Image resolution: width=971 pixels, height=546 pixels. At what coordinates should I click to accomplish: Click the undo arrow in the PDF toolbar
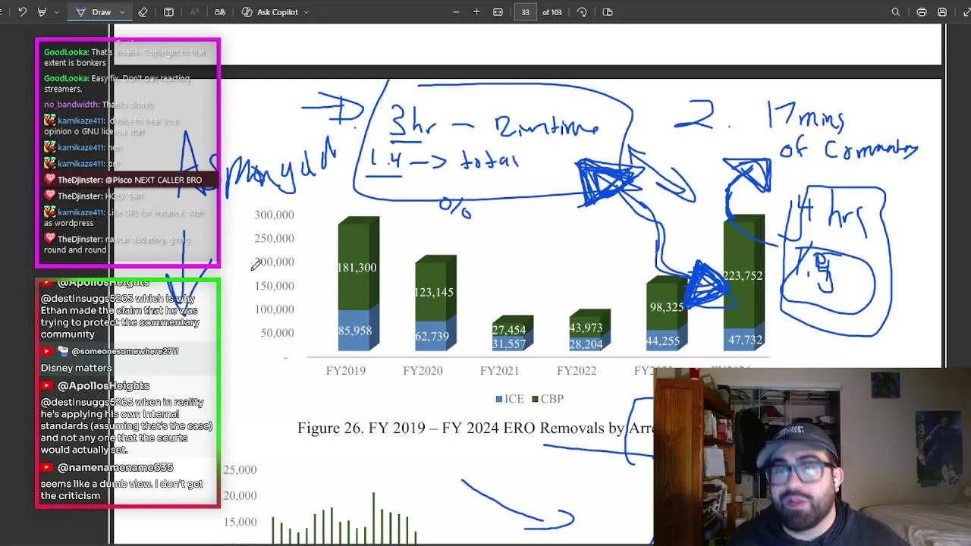coord(22,12)
